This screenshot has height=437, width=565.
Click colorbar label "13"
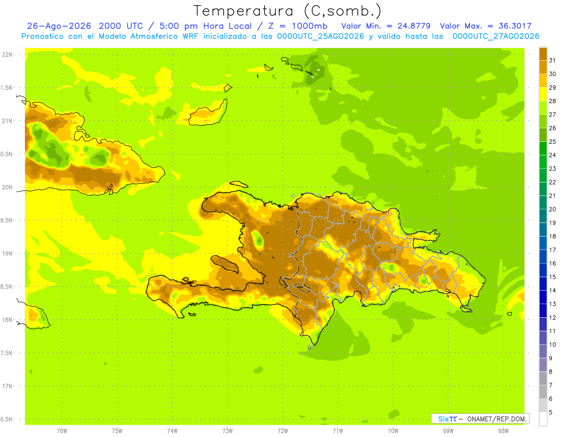pyautogui.click(x=553, y=304)
